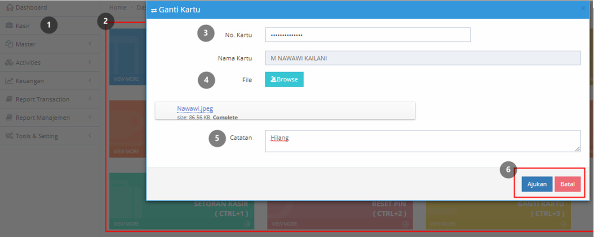The image size is (594, 237).
Task: Click the Ganti Kartu (CTRL+3) tile
Action: 498,215
